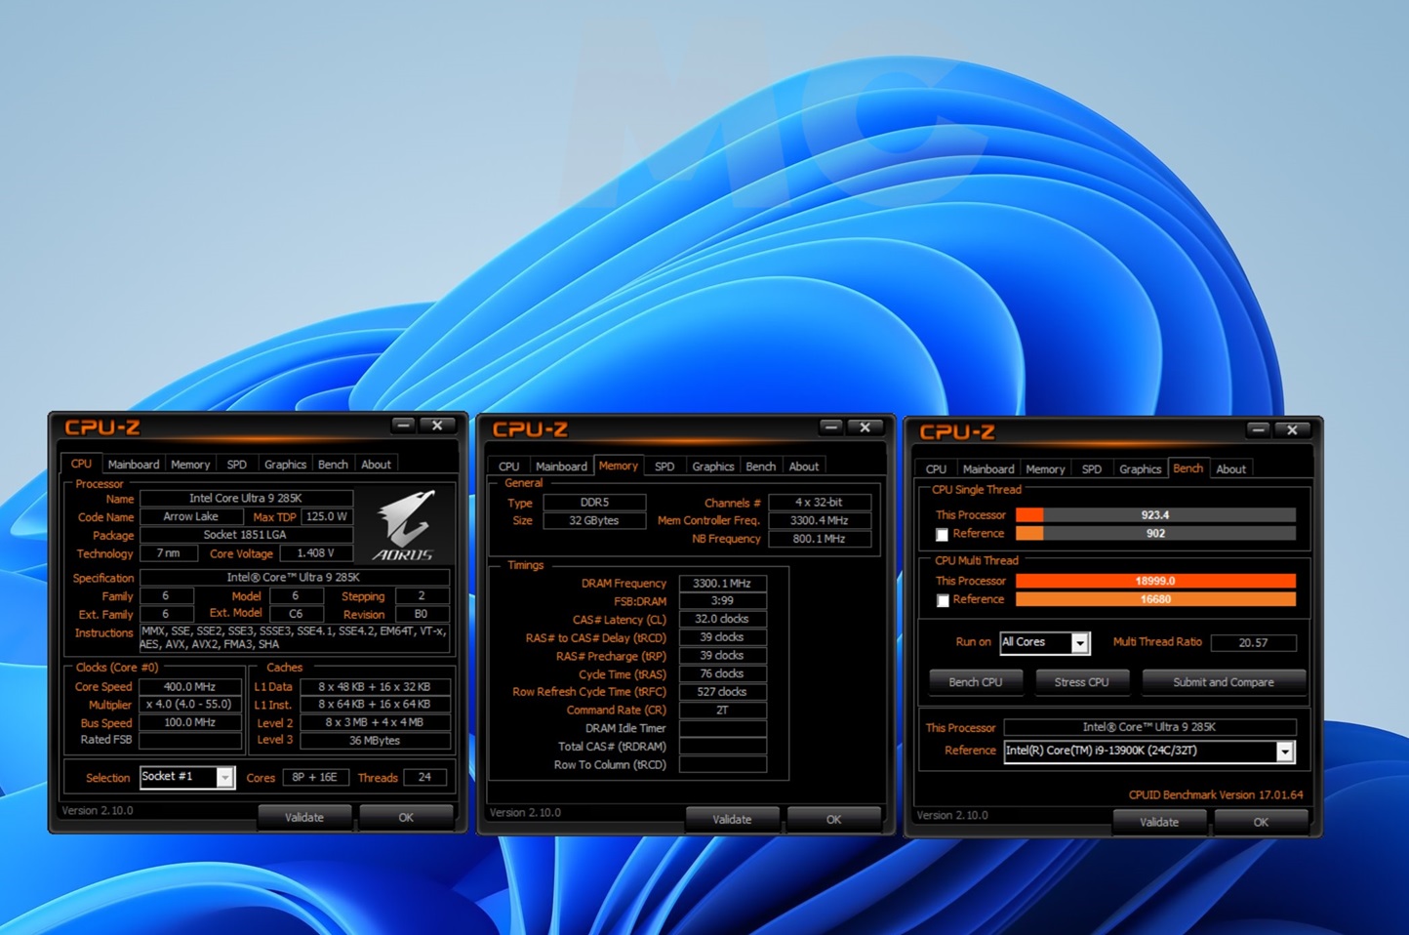The height and width of the screenshot is (935, 1409).
Task: Close the CPU-Z benchmark window
Action: click(1292, 430)
